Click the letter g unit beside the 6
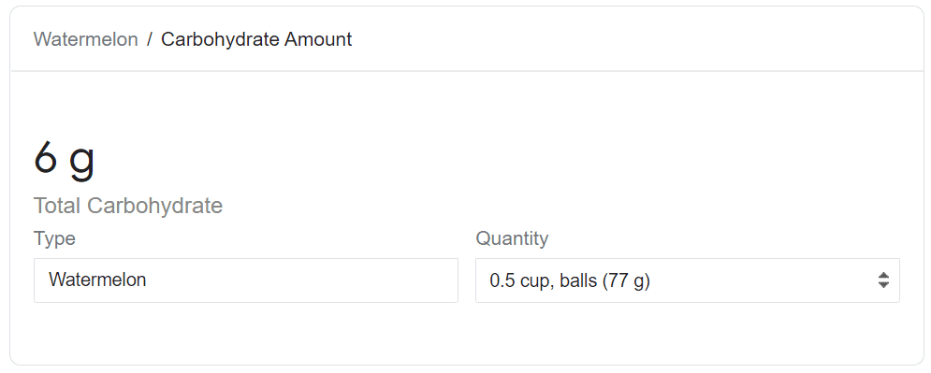Image resolution: width=931 pixels, height=373 pixels. coord(82,162)
